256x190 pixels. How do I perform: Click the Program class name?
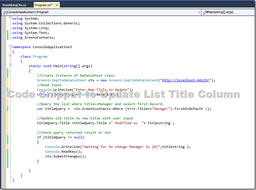[x=40, y=57]
